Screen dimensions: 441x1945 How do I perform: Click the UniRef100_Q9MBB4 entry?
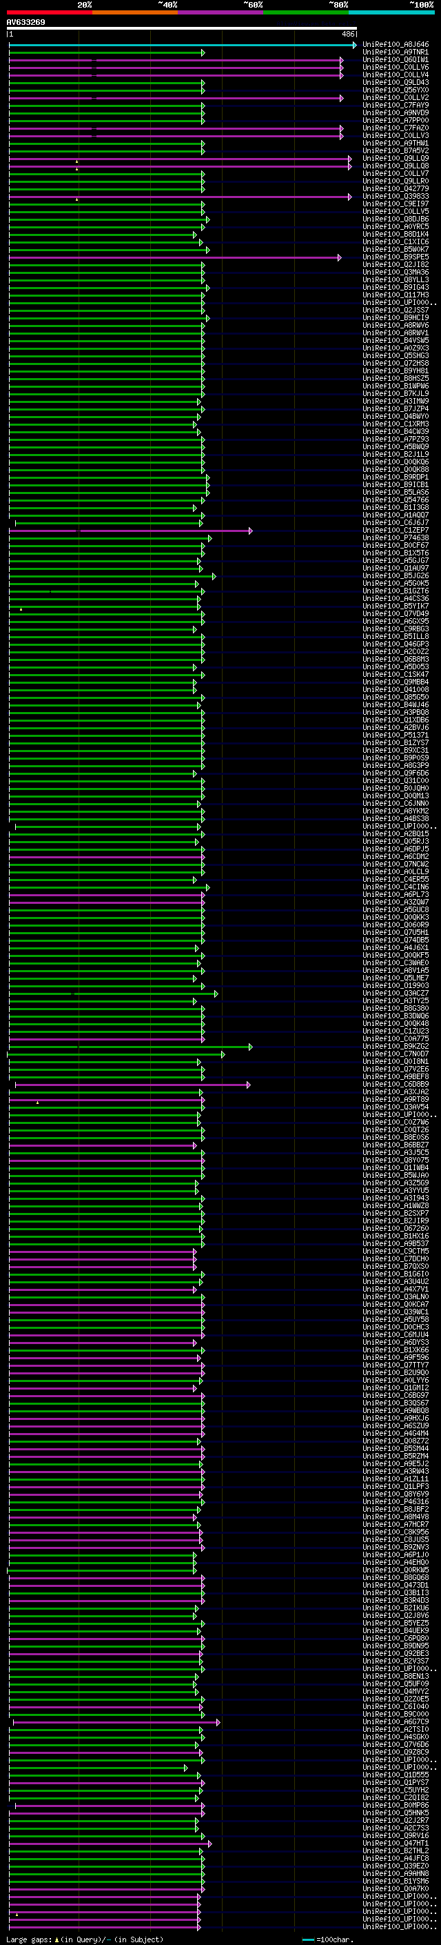(396, 682)
